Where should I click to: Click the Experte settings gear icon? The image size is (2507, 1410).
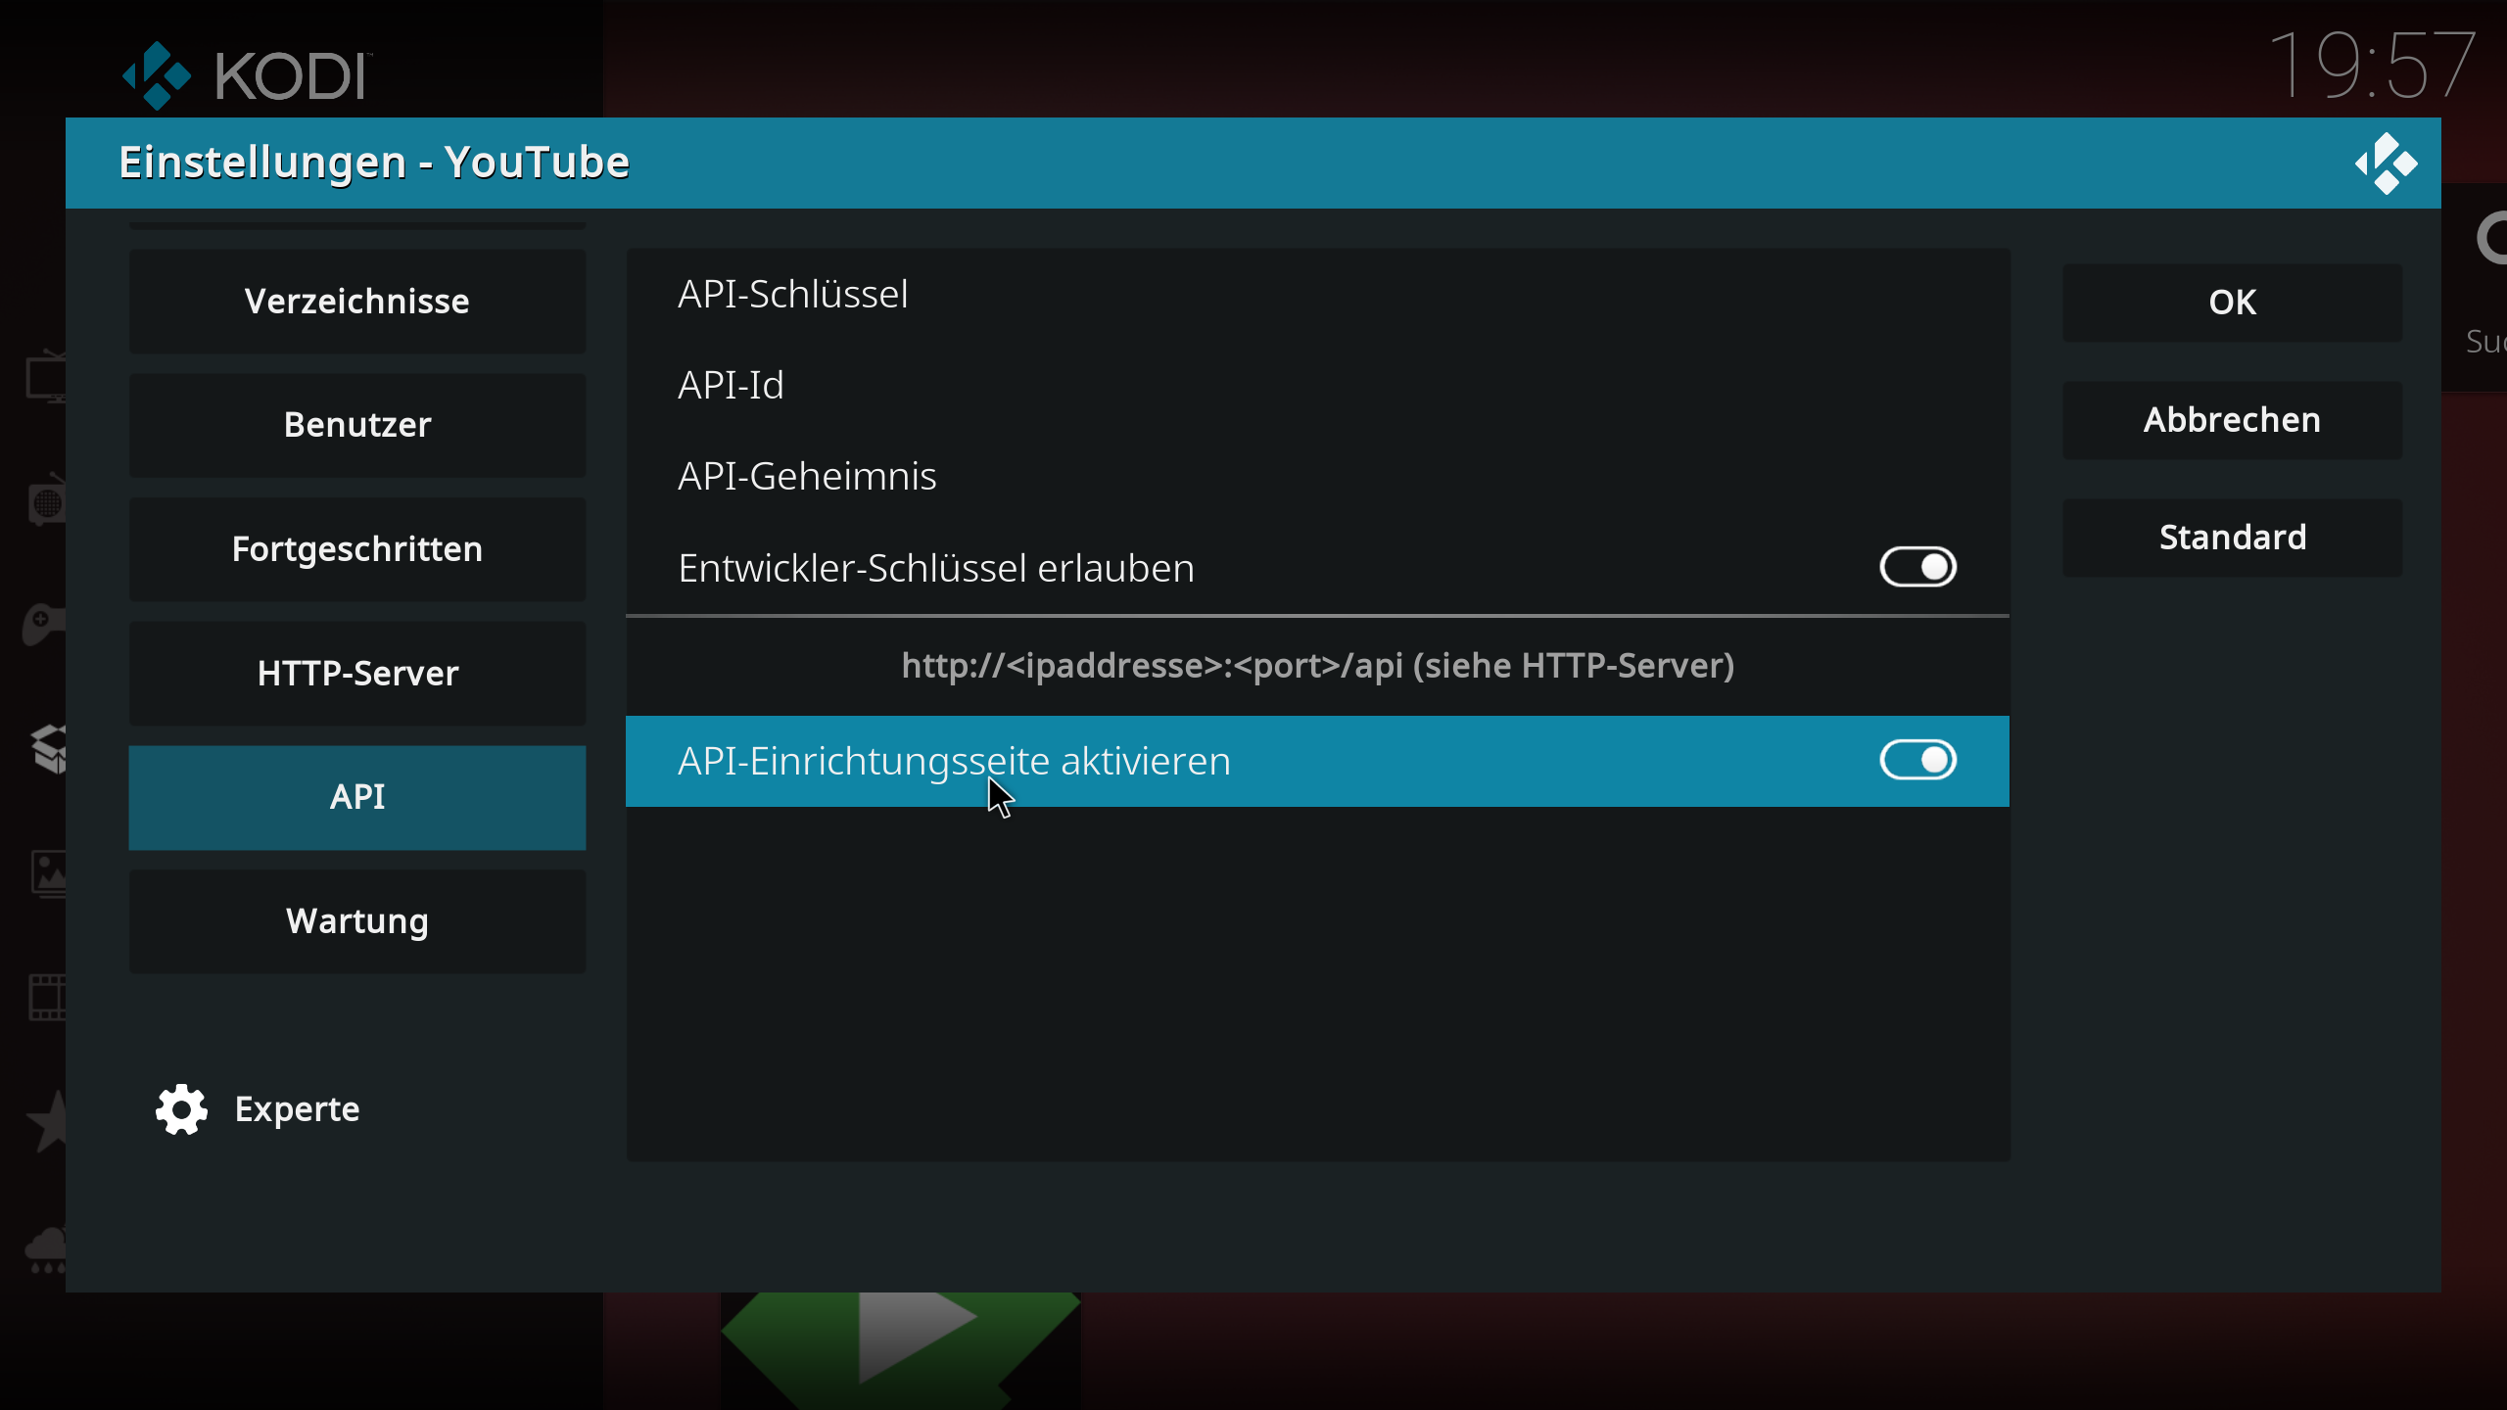[181, 1109]
